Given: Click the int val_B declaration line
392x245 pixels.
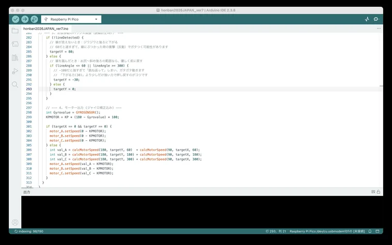Looking at the screenshot, I should point(125,155).
